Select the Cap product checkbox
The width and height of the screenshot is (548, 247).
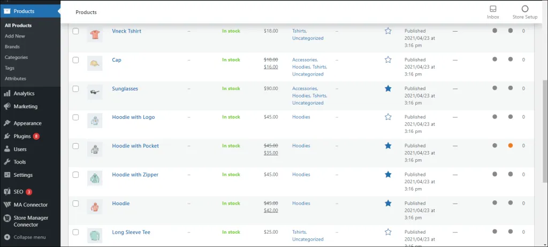[x=75, y=60]
